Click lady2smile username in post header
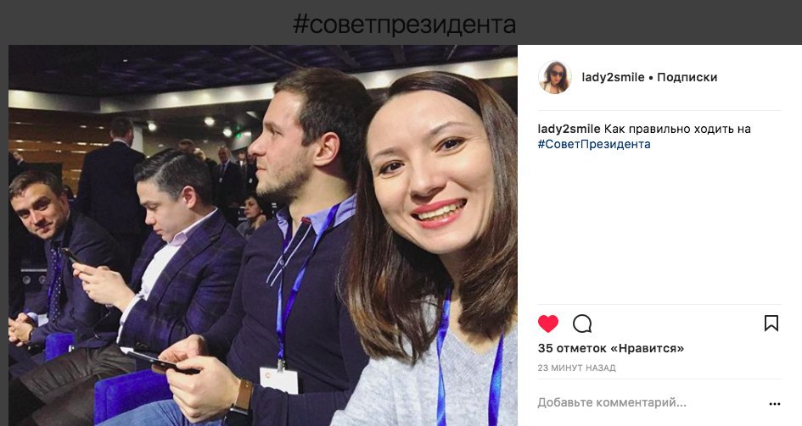The width and height of the screenshot is (802, 426). [x=613, y=78]
